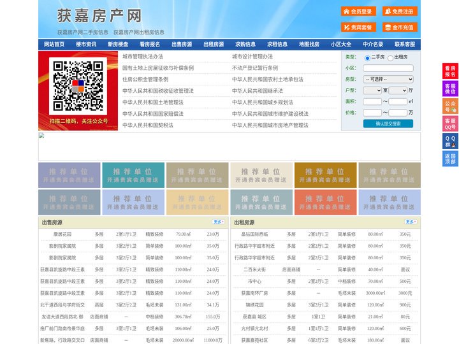The image size is (459, 344).
Task: Click the red 看房报名 side icon
Action: tap(450, 71)
